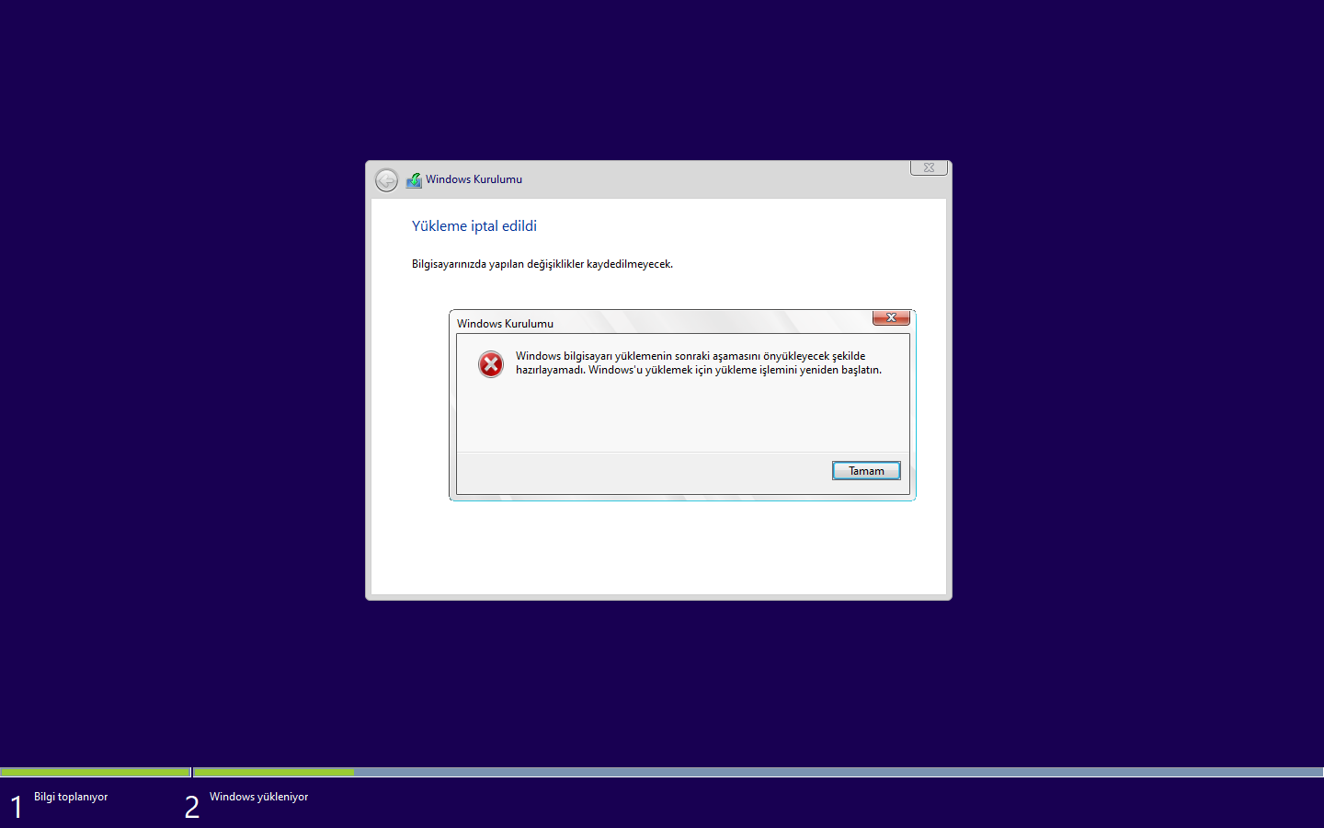The image size is (1324, 828).
Task: Click the main window title 'Windows Kurulumu'
Action: (474, 179)
